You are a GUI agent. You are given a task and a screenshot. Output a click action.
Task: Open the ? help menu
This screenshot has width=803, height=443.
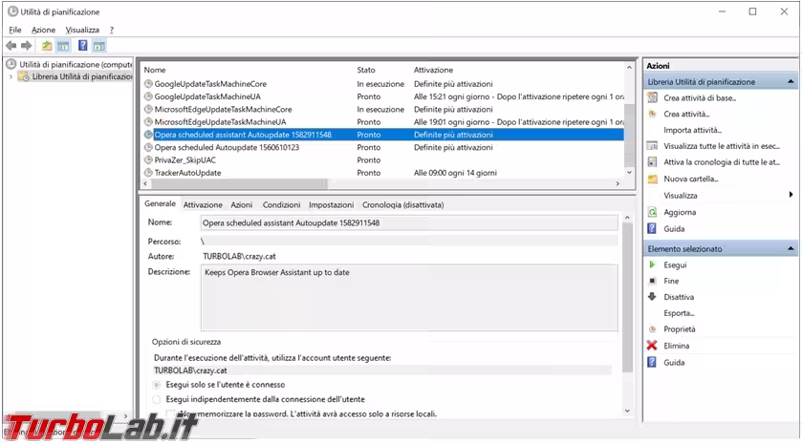click(x=111, y=30)
